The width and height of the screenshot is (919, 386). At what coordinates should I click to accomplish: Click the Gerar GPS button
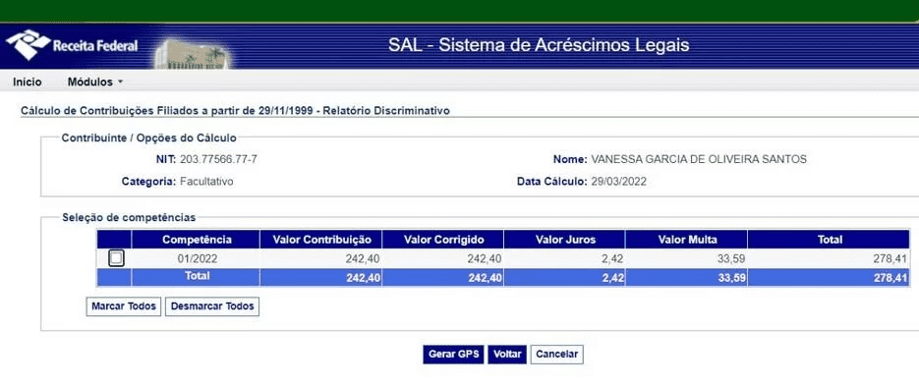click(454, 354)
